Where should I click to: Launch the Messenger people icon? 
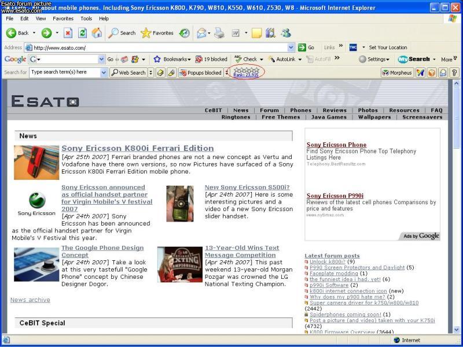pos(285,33)
